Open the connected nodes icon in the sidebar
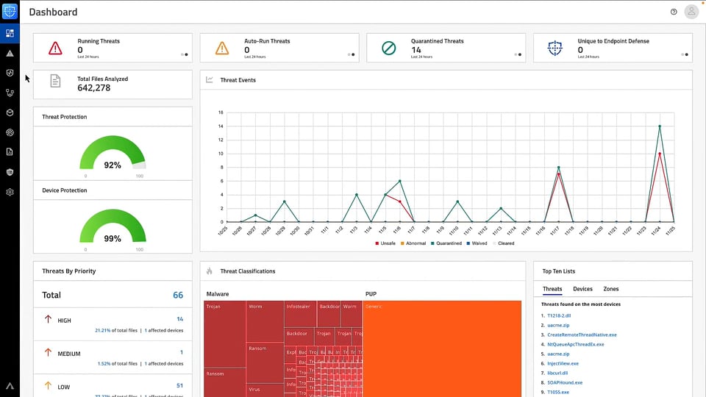Screen dimensions: 706x397 (10, 93)
